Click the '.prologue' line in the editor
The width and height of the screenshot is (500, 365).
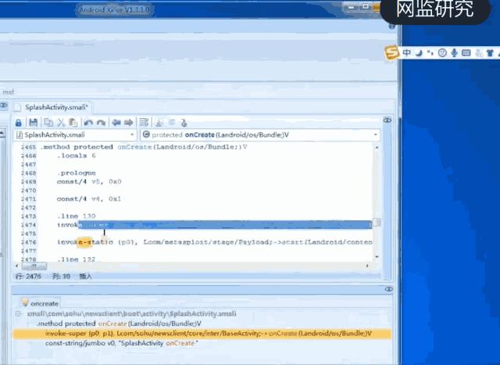[x=77, y=173]
